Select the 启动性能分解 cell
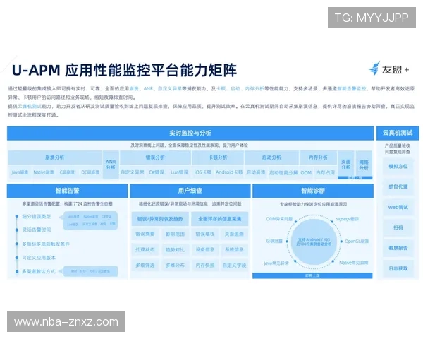 pos(283,172)
